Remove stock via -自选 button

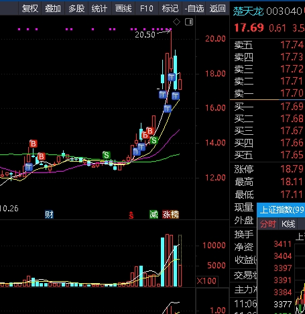point(194,9)
